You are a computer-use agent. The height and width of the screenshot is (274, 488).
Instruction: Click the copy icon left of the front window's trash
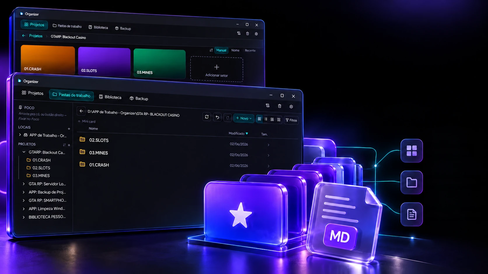click(268, 105)
